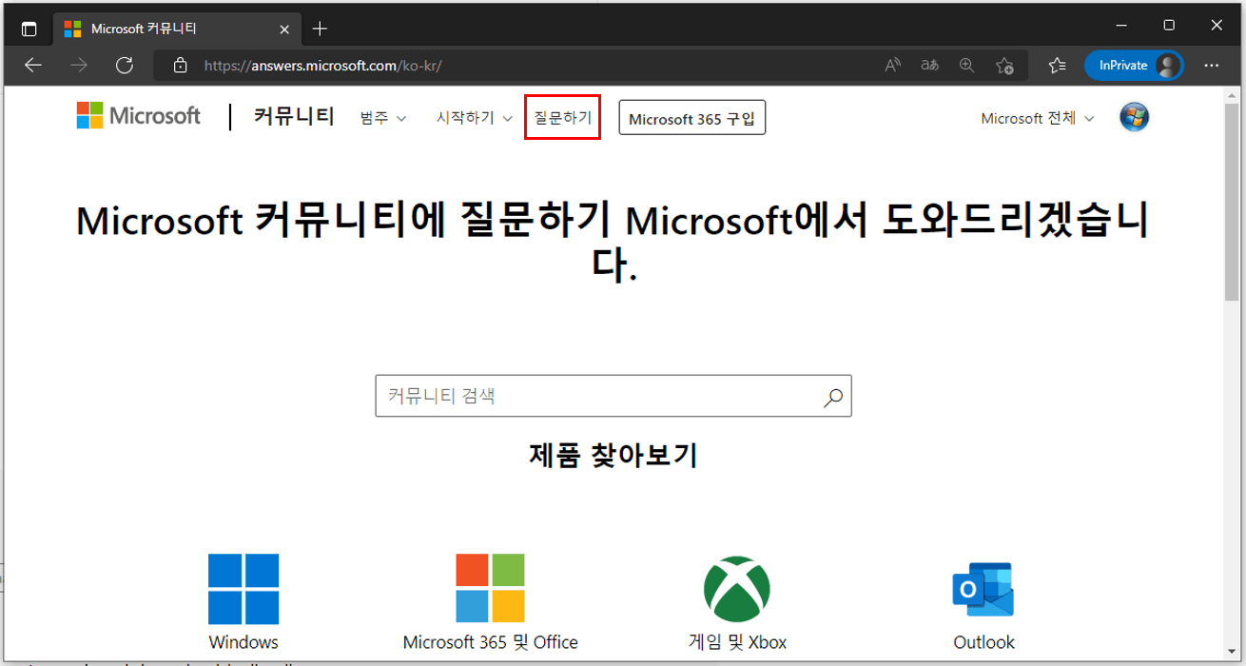Viewport: 1246px width, 666px height.
Task: Expand the 시작하기 dropdown menu
Action: point(474,118)
